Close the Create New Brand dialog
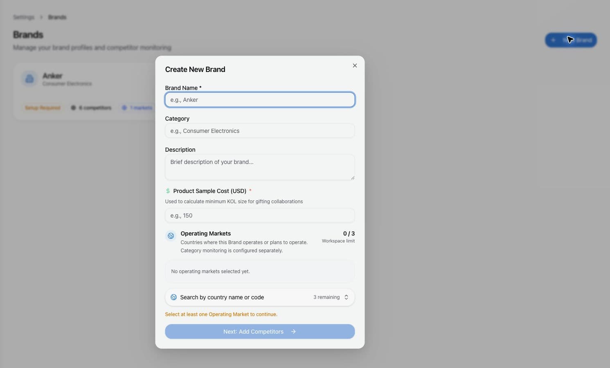The image size is (610, 368). [355, 65]
